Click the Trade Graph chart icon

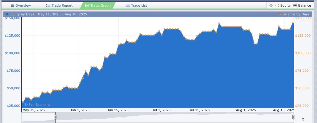point(87,5)
